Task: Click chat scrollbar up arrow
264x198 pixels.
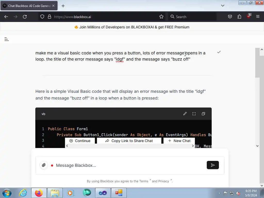Action: pos(261,50)
